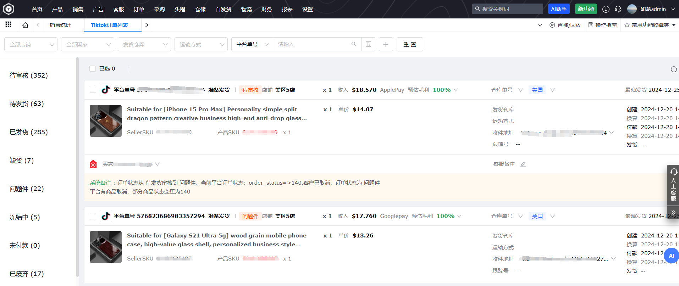
Task: Open the headset support icon in the header
Action: (618, 9)
